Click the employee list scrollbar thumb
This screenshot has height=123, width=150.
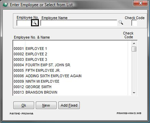134,49
